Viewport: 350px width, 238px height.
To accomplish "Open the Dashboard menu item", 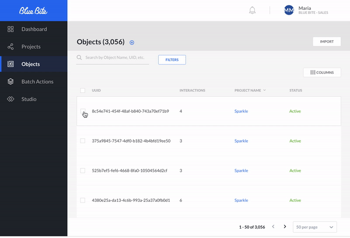I will (34, 29).
